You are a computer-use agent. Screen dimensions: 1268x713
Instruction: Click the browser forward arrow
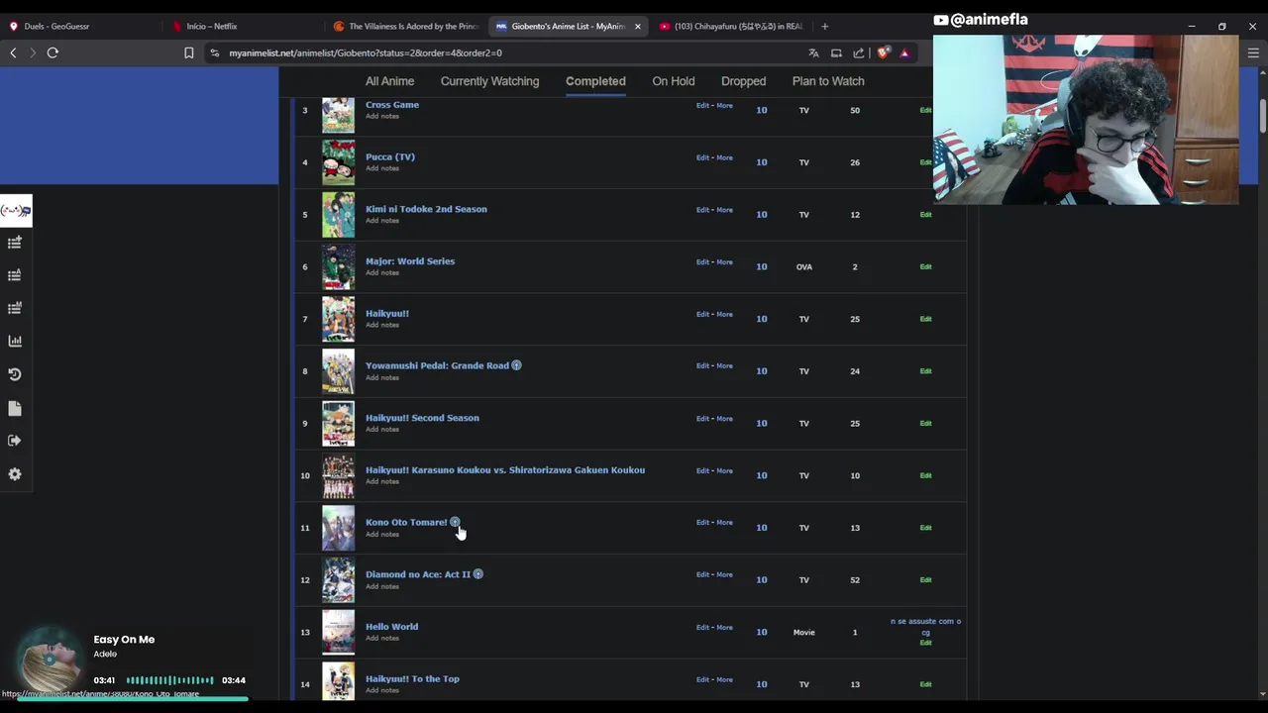(x=33, y=52)
